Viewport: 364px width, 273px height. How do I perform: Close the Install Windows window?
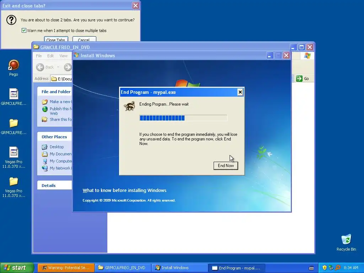click(x=286, y=55)
